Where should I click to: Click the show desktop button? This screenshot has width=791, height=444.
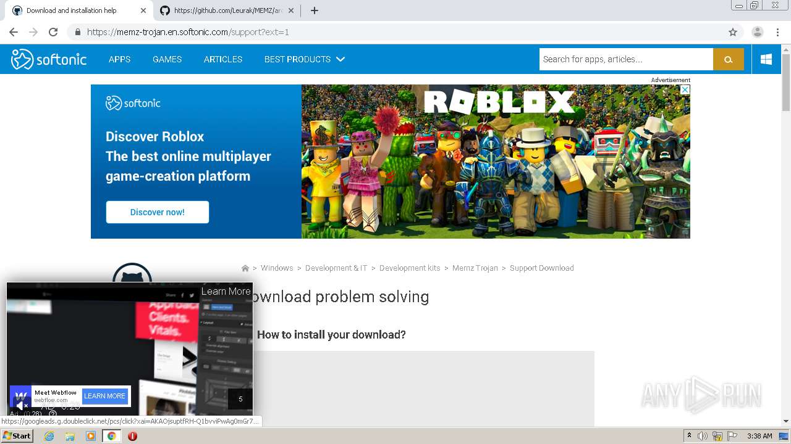pos(784,436)
